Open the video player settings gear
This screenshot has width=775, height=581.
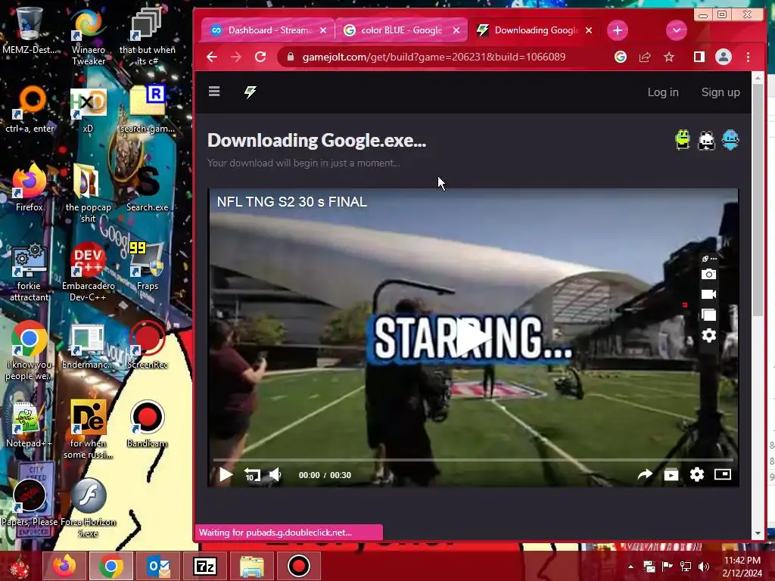coord(697,475)
